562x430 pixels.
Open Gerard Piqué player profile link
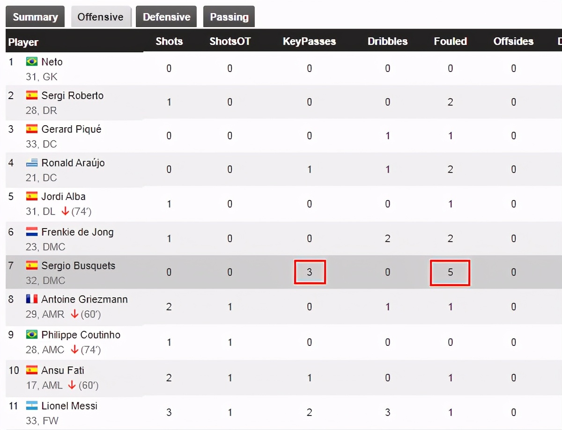71,129
